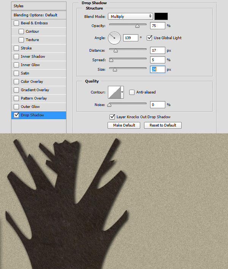
Task: Click the Noise value field
Action: [158, 104]
